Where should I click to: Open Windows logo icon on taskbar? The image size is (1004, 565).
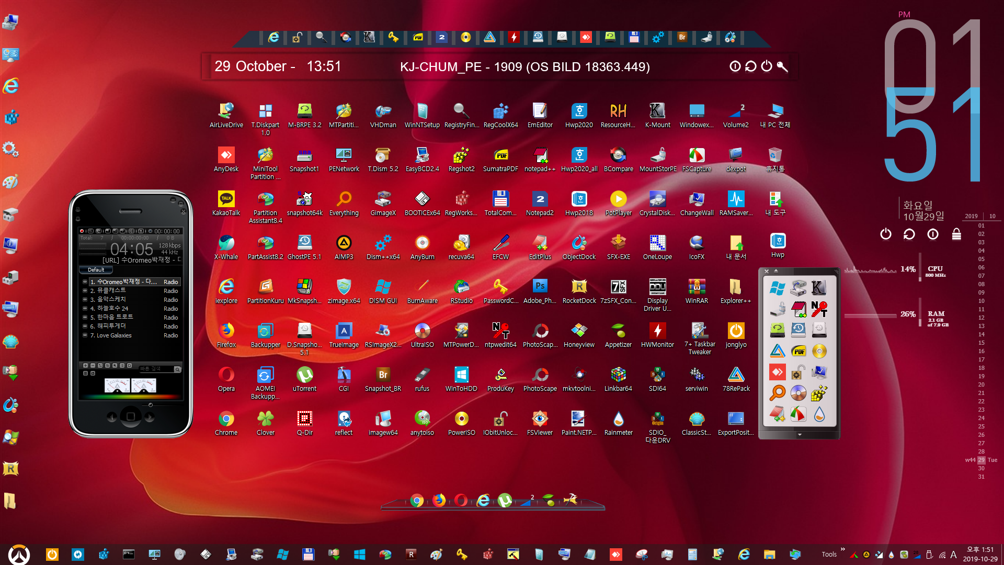tap(359, 555)
